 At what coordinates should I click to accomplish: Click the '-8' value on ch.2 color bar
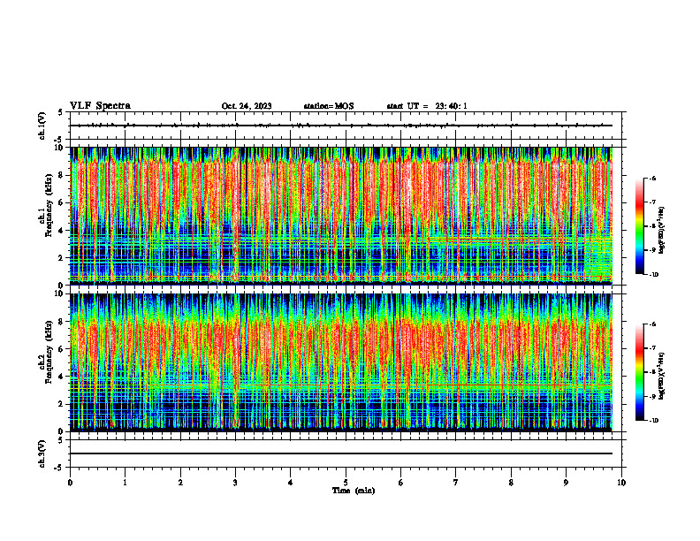point(652,372)
